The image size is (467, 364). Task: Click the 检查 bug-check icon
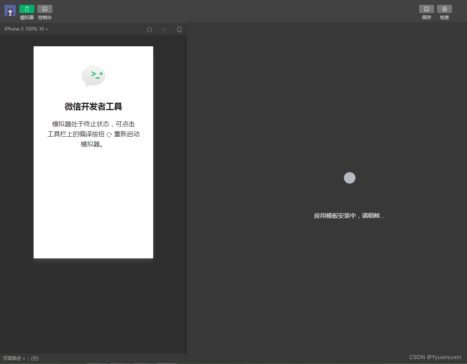445,9
